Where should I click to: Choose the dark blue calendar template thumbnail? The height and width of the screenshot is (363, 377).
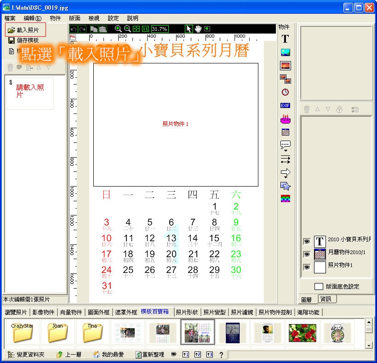tap(233, 333)
